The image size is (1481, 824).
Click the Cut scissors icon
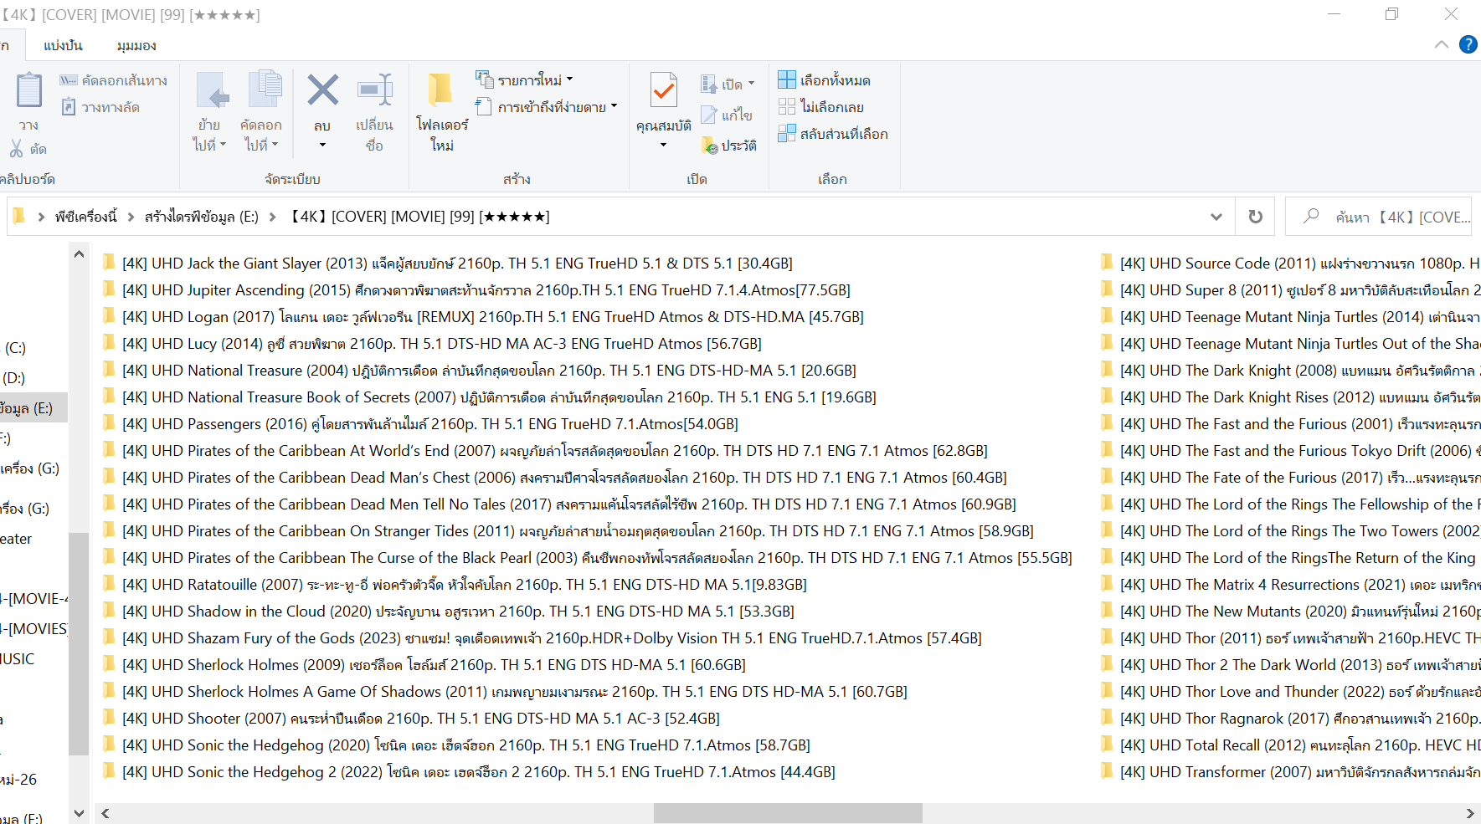[x=17, y=149]
